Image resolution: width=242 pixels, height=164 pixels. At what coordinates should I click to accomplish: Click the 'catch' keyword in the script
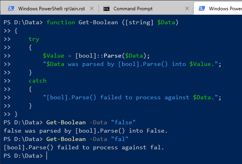point(37,81)
